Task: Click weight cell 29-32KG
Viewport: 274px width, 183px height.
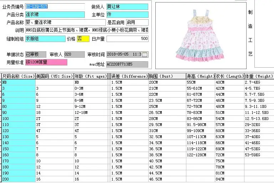Action: coord(259,125)
